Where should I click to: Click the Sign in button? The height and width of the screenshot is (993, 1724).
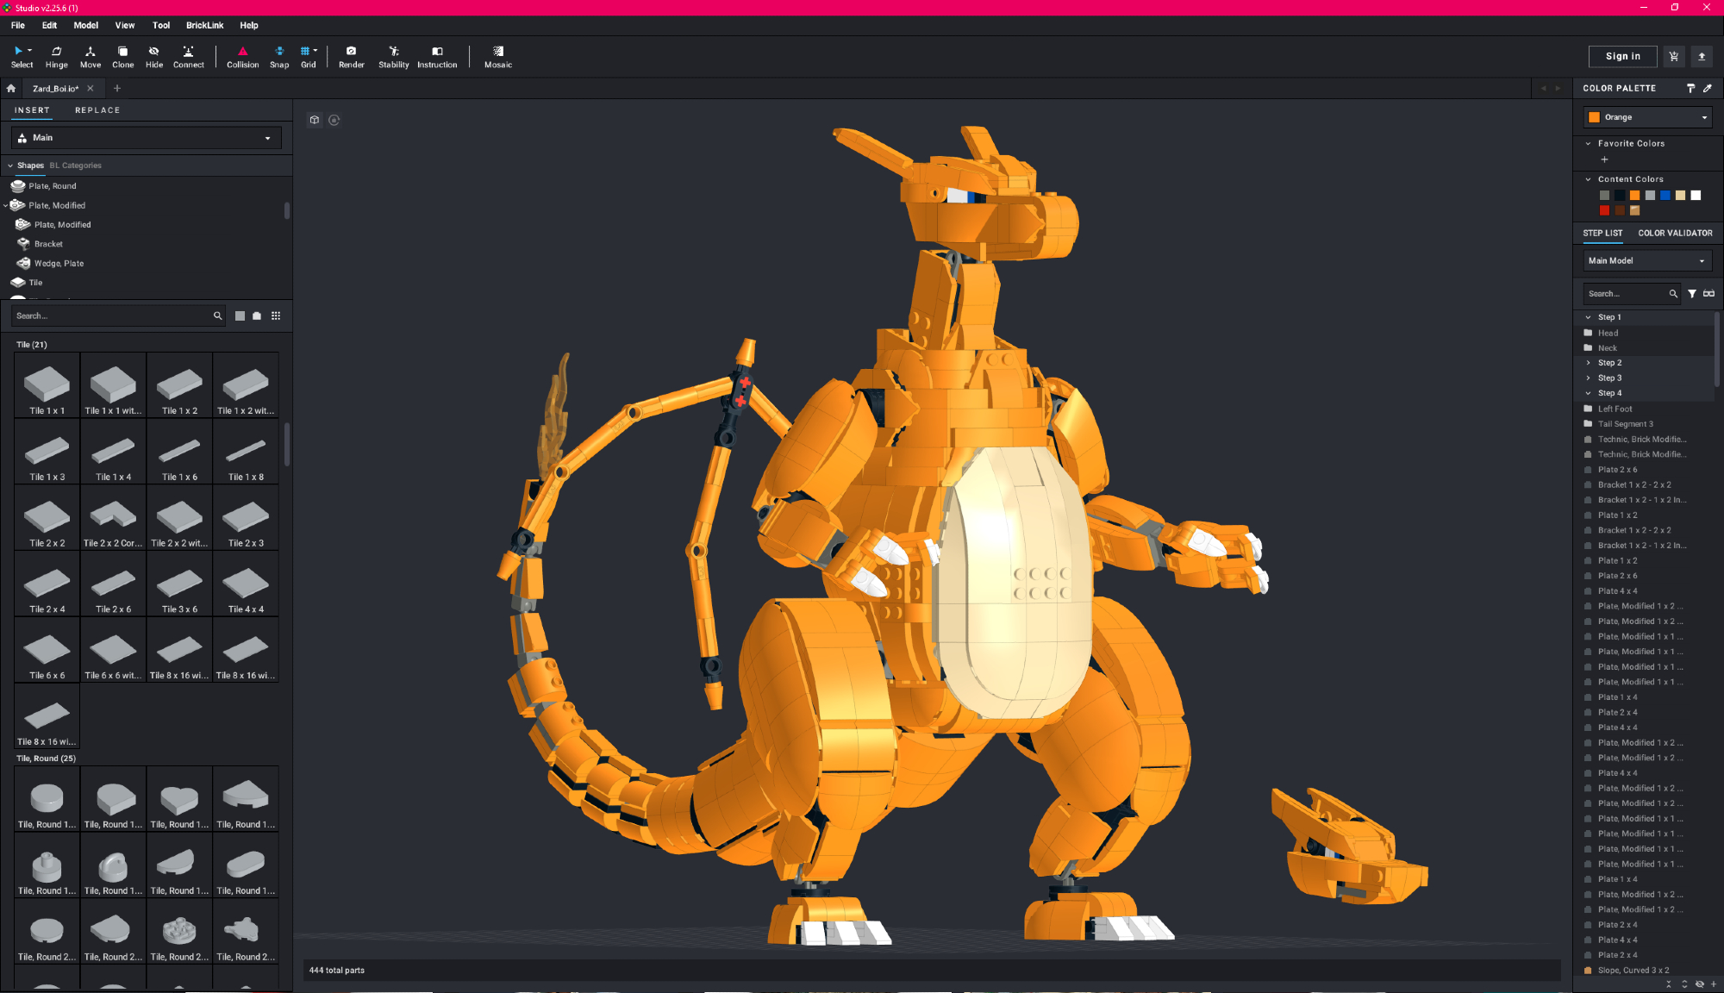pos(1622,56)
